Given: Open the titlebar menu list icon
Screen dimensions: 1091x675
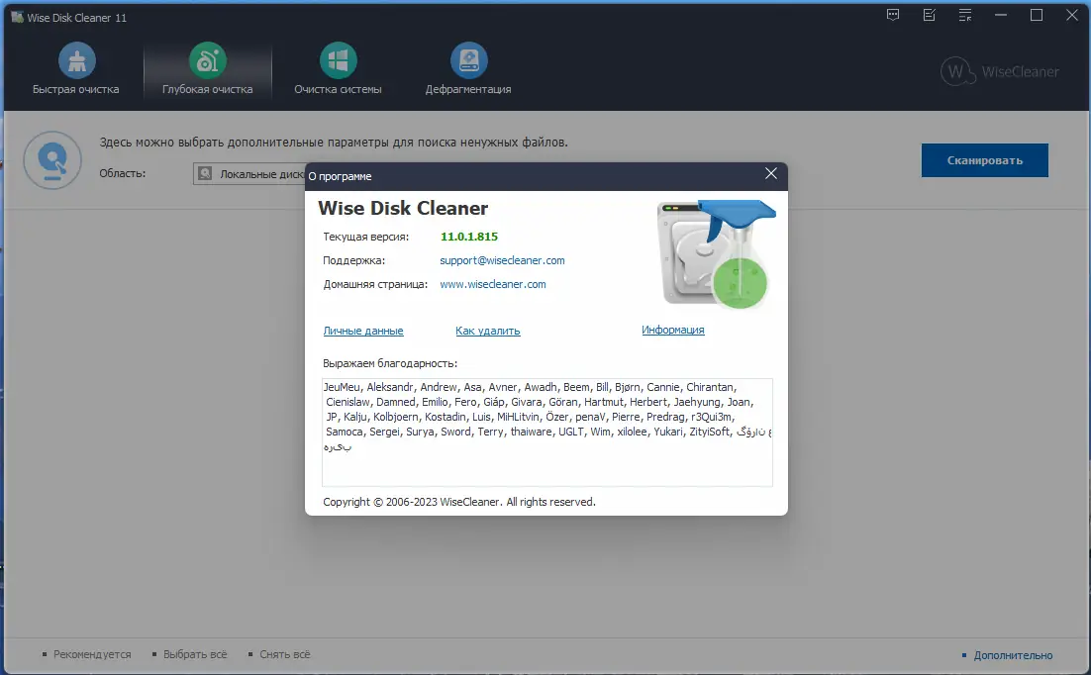Looking at the screenshot, I should pyautogui.click(x=964, y=15).
